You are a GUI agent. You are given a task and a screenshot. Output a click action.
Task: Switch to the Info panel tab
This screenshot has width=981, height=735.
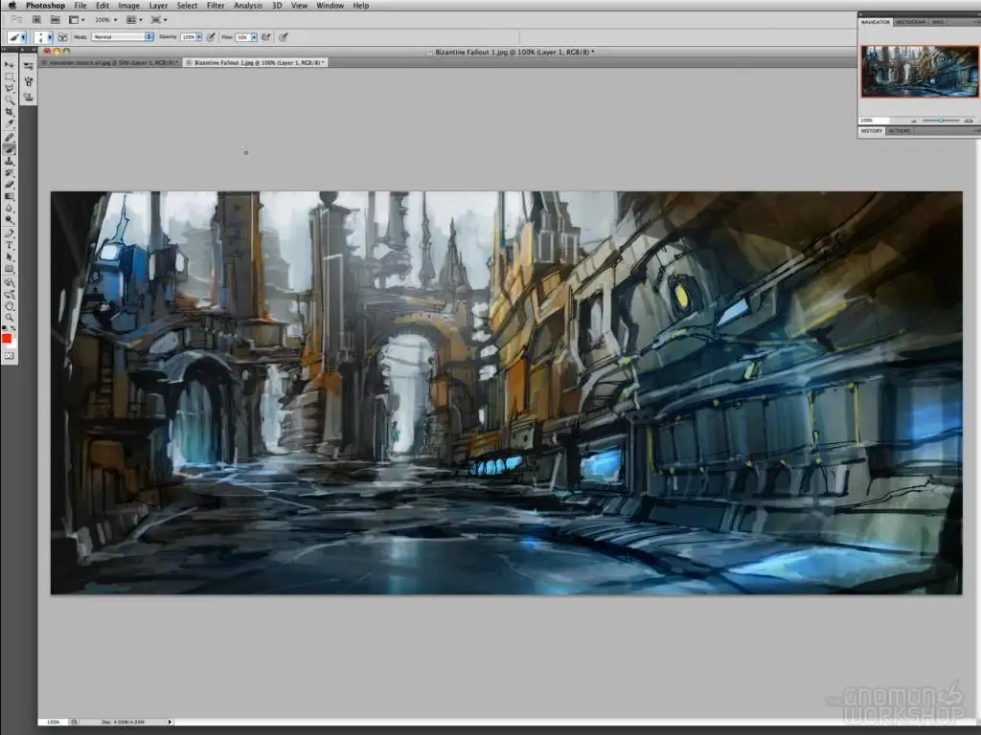938,22
